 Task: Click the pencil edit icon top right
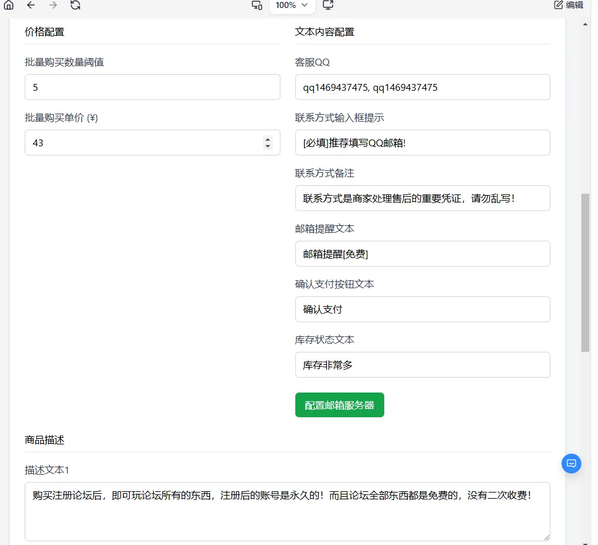558,5
